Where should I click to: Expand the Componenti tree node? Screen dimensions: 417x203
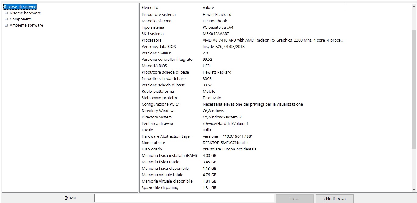pos(6,19)
